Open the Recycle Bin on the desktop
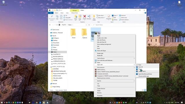Viewport: 185px width, 104px height. [x=3, y=3]
